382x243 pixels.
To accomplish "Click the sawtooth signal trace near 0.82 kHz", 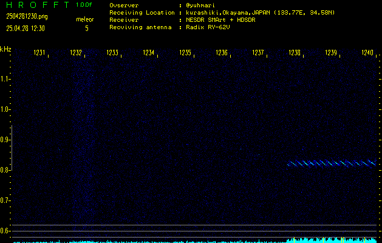I will 332,163.
